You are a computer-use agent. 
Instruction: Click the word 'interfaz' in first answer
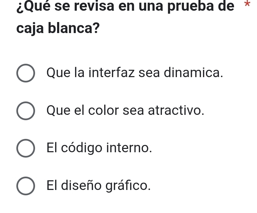click(111, 72)
